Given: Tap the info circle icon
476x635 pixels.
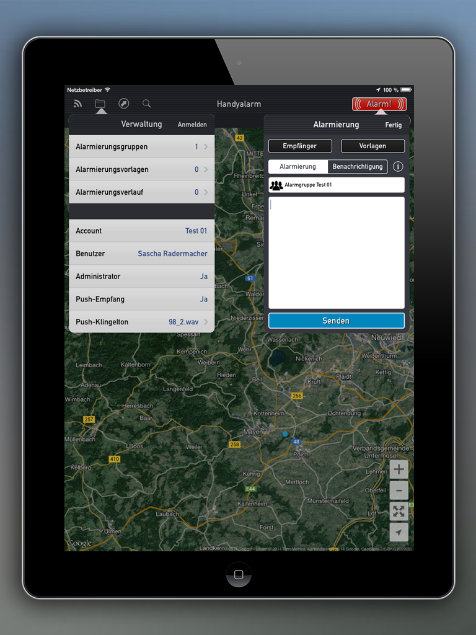Looking at the screenshot, I should [398, 166].
